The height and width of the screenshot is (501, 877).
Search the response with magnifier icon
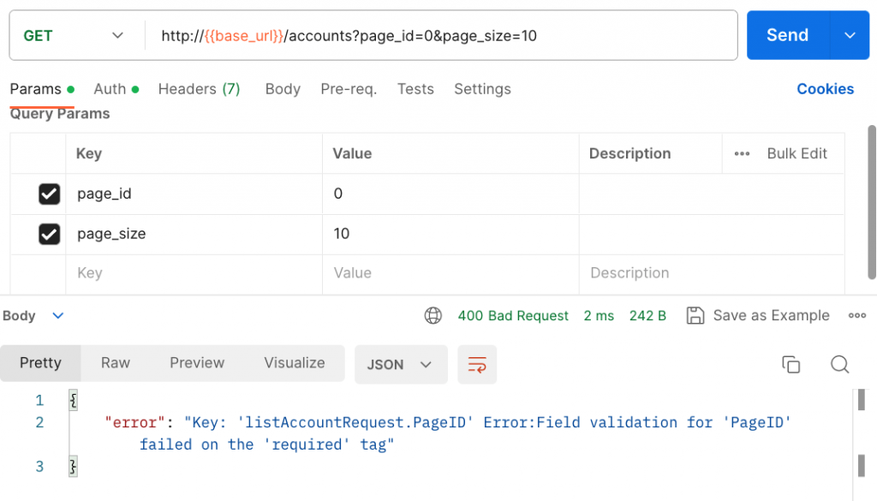[839, 364]
